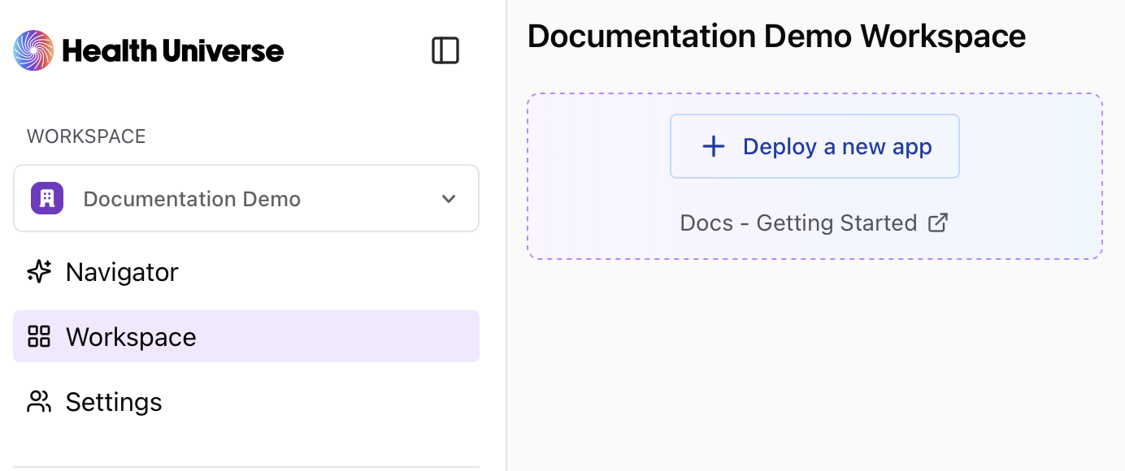Open the Settings sidebar item
Image resolution: width=1125 pixels, height=471 pixels.
click(x=246, y=401)
